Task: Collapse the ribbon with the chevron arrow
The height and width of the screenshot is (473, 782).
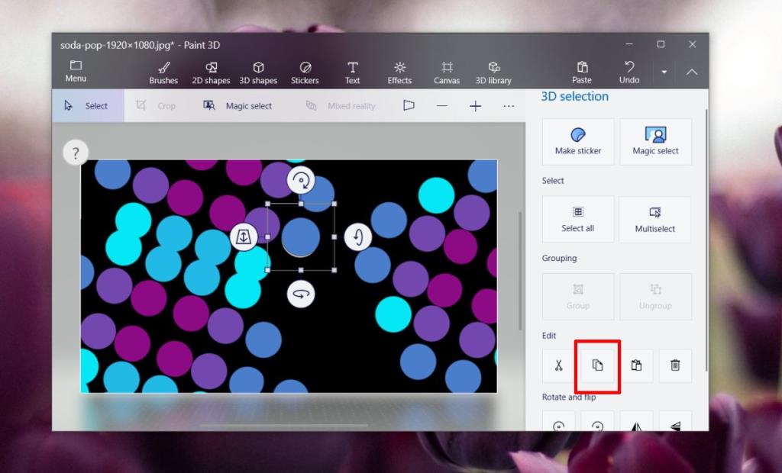Action: [691, 72]
